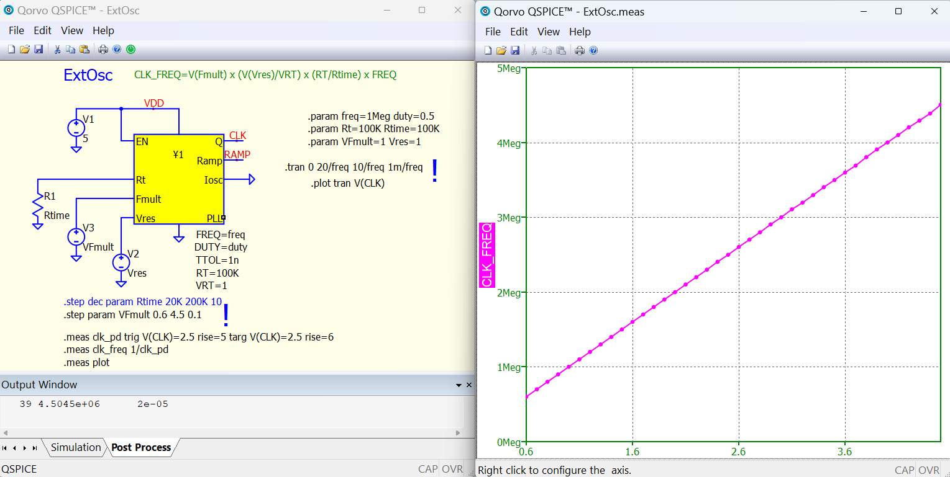Screen dimensions: 950x477
Task: Click .meas plot directive
Action: 86,362
